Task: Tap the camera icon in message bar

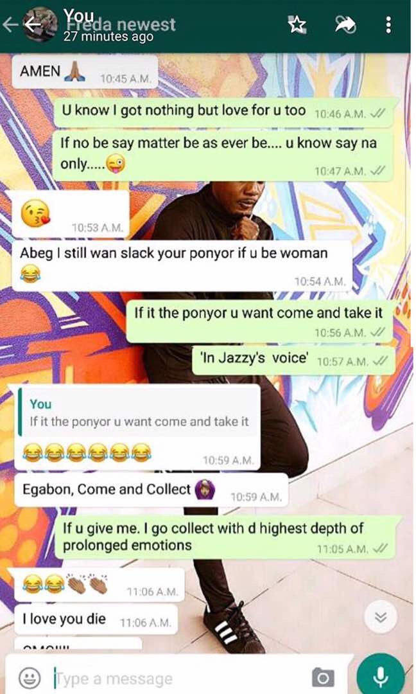Action: point(323,678)
